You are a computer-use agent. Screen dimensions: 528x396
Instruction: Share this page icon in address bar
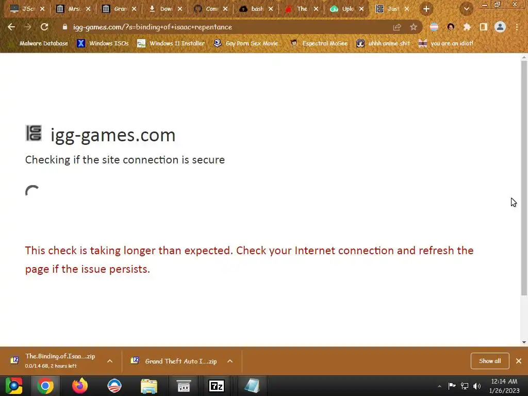point(397,27)
